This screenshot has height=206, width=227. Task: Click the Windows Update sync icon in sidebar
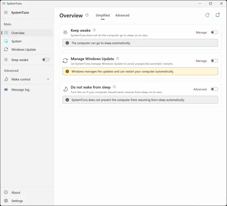point(6,49)
